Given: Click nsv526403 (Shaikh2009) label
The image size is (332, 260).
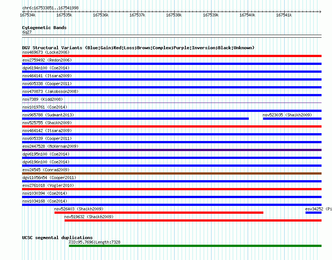Looking at the screenshot, I should 79,209.
